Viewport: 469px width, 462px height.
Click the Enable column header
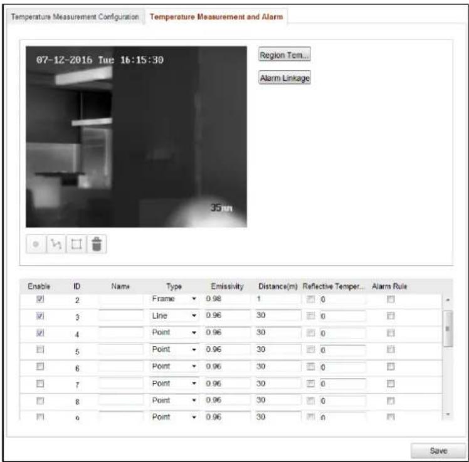(x=39, y=286)
